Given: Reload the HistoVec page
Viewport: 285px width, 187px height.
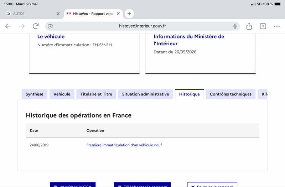Looking at the screenshot, I should pos(36,26).
